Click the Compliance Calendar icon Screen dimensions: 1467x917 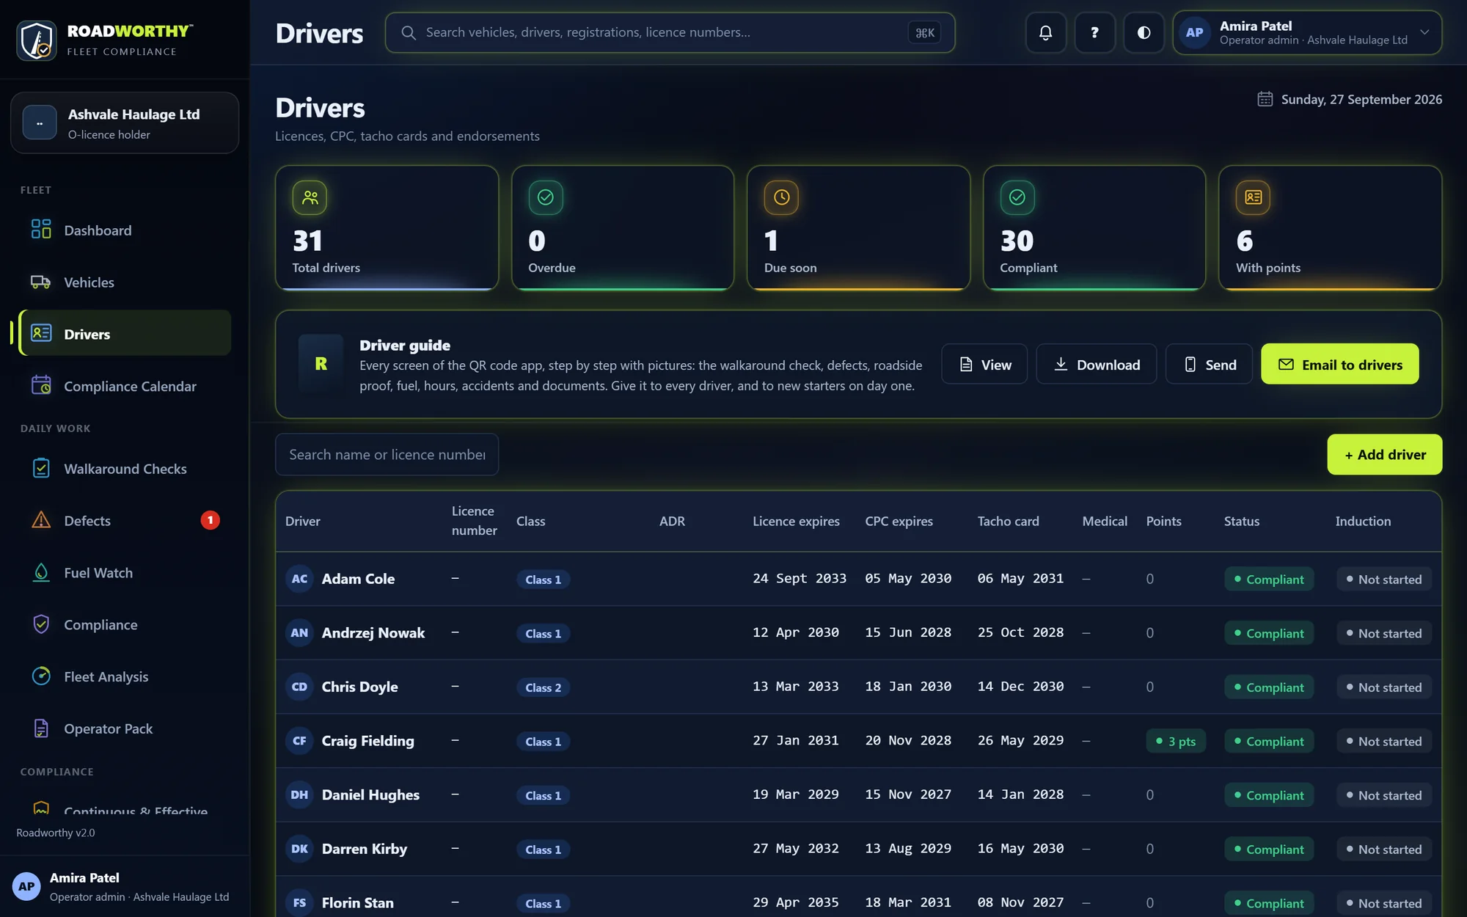pos(41,385)
